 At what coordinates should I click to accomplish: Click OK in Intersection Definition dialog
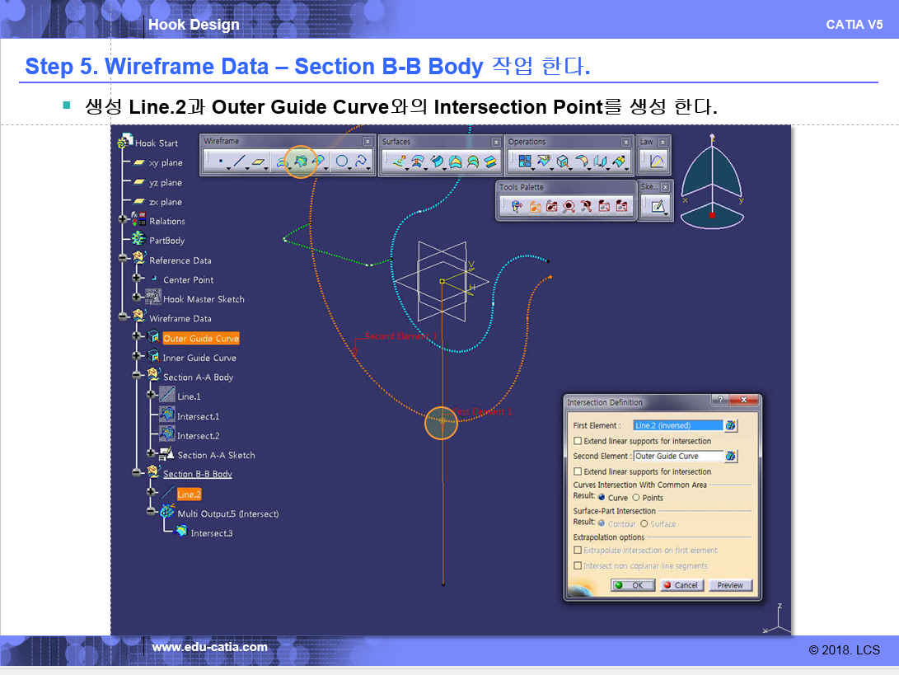(632, 585)
